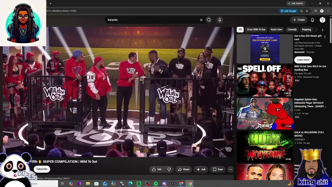The width and height of the screenshot is (332, 187).
Task: Open YouTube notifications bell
Action: [x=313, y=20]
